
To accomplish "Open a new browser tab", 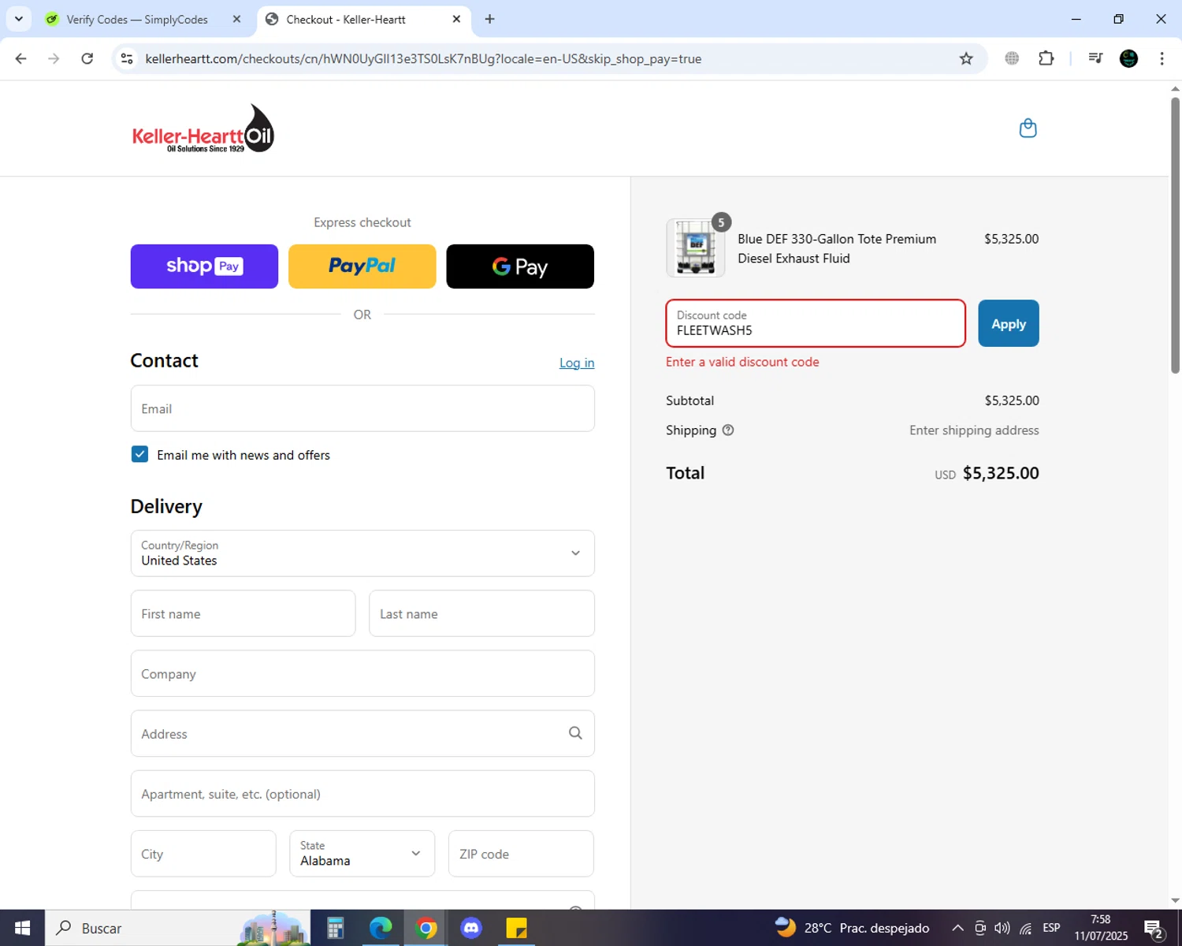I will click(489, 19).
